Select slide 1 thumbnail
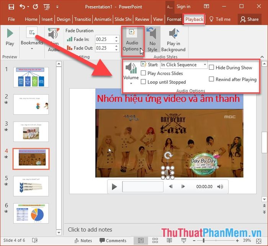Image resolution: width=268 pixels, height=246 pixels. [31, 77]
